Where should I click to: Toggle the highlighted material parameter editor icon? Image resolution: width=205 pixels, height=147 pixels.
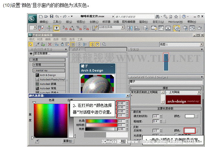click(97, 44)
